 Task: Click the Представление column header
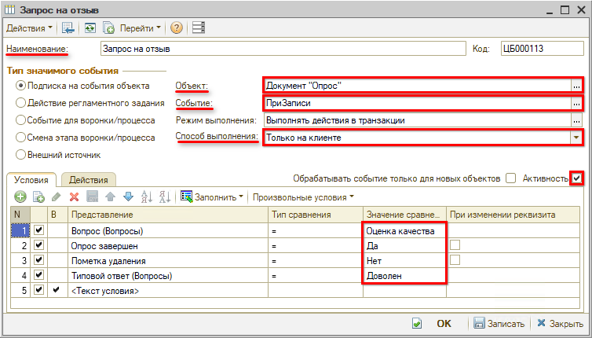tap(168, 215)
